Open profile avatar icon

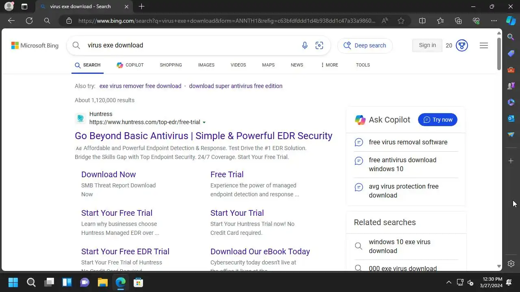pyautogui.click(x=9, y=6)
